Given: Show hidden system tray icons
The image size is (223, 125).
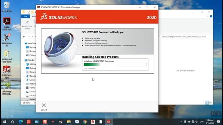Looking at the screenshot, I should click(x=181, y=122).
